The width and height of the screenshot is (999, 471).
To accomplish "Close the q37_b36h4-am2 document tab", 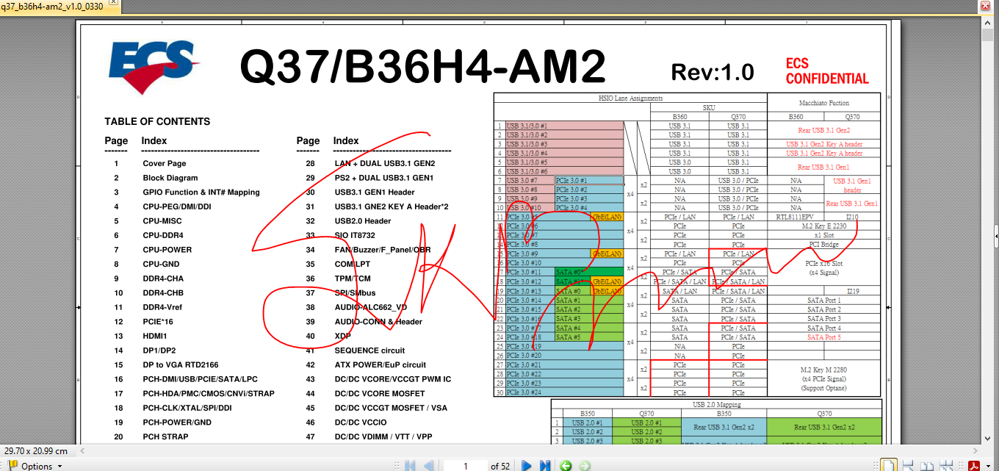I will (x=112, y=4).
